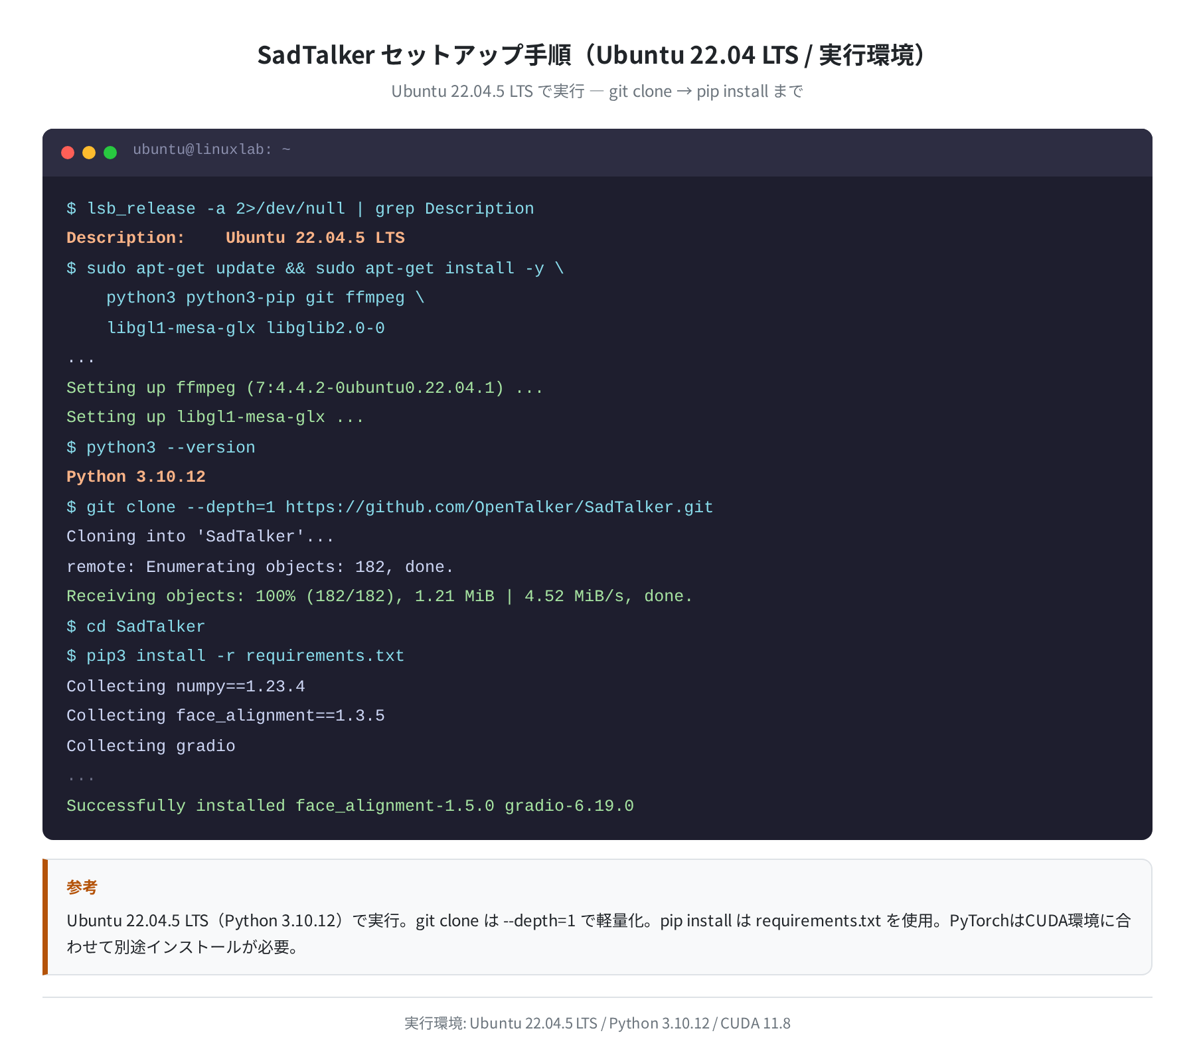Click the Python 3.10.12 output line

click(x=136, y=476)
